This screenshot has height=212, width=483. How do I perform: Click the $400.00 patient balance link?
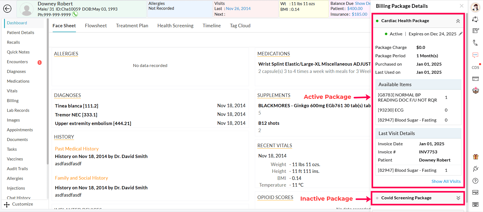click(x=355, y=9)
